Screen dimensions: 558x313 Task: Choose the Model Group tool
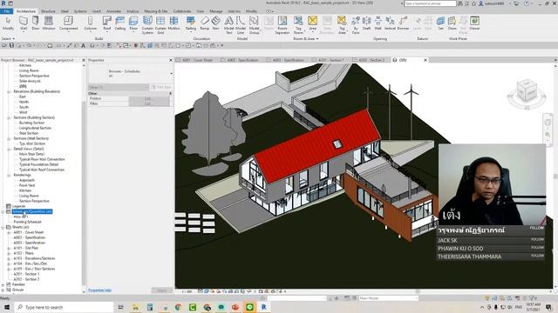coord(254,25)
